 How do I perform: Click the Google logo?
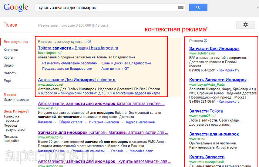(x=16, y=8)
